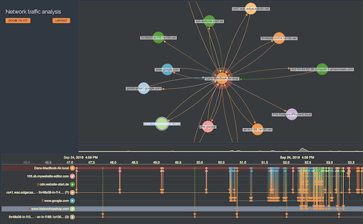Click the Phil-Rodgers-iPhone-8.local node label
Viewport: 363px width, 224px height.
pyautogui.click(x=292, y=114)
